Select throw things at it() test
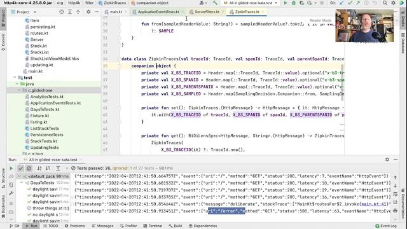407x229 pixels. [51, 208]
